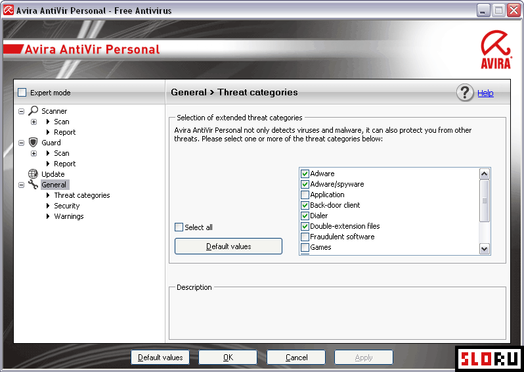Uncheck the Back-door client category
Screen dimensions: 524x372
(305, 205)
